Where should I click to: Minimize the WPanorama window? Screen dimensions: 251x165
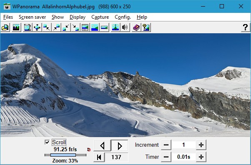(x=203, y=6)
